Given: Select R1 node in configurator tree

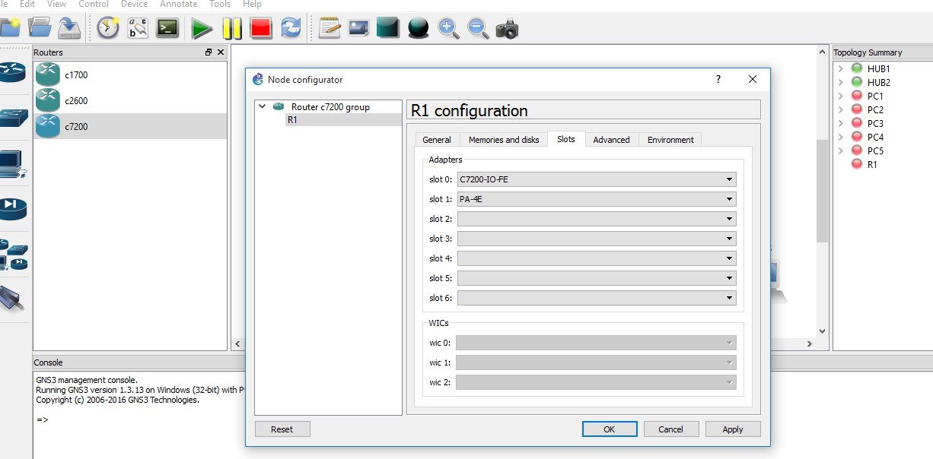Looking at the screenshot, I should 292,119.
